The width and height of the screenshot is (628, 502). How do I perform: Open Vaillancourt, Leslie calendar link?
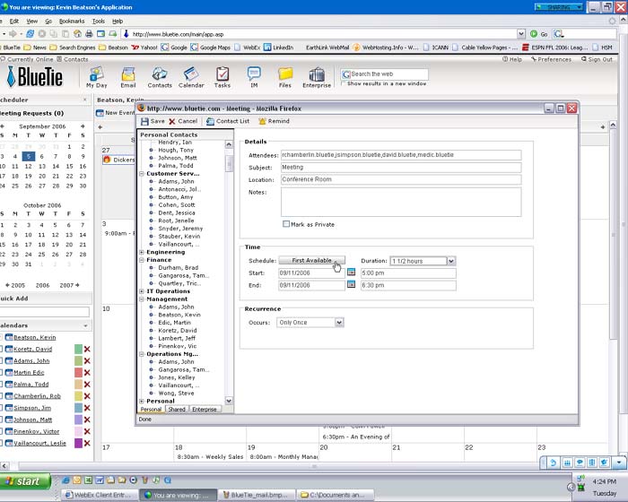39,443
